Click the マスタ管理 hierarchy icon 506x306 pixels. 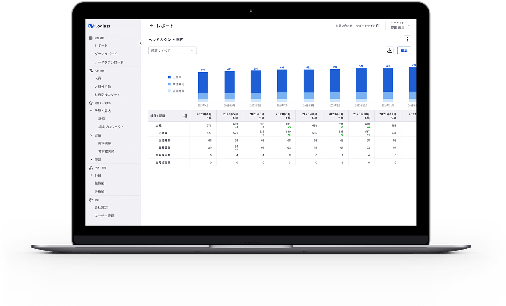(91, 168)
